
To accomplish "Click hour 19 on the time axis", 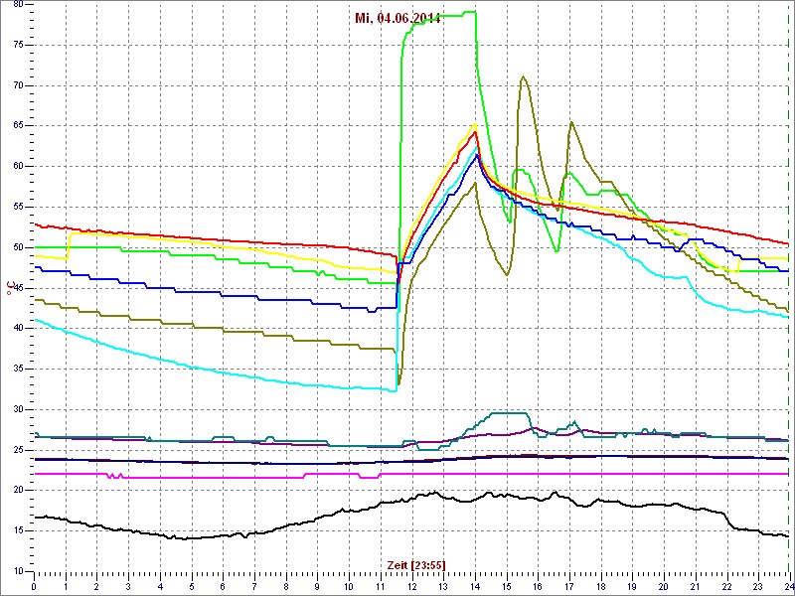I will 632,586.
